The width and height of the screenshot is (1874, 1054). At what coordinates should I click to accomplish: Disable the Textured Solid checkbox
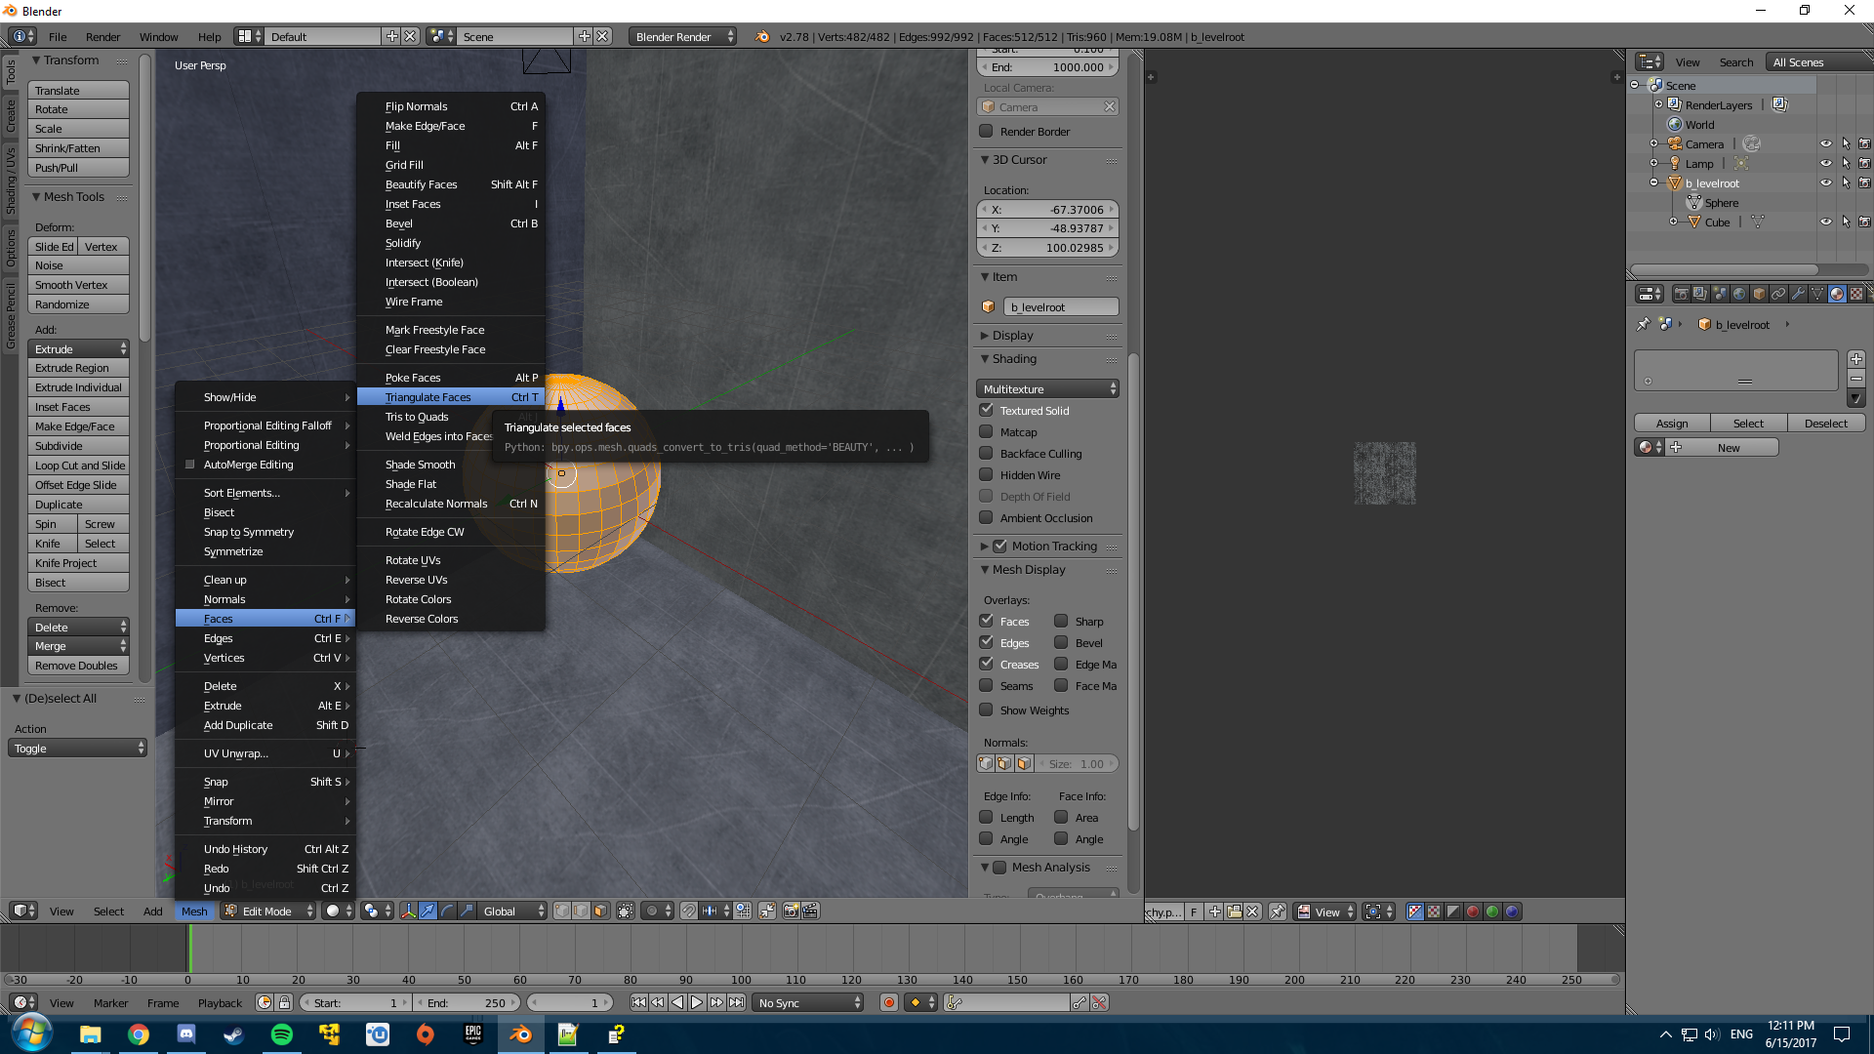987,411
